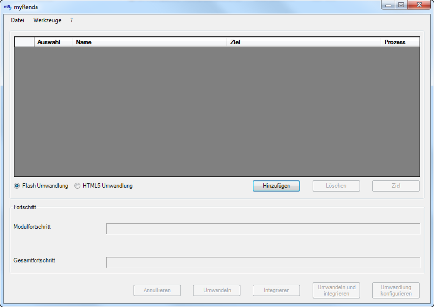
Task: Open the Datei menu
Action: click(17, 20)
